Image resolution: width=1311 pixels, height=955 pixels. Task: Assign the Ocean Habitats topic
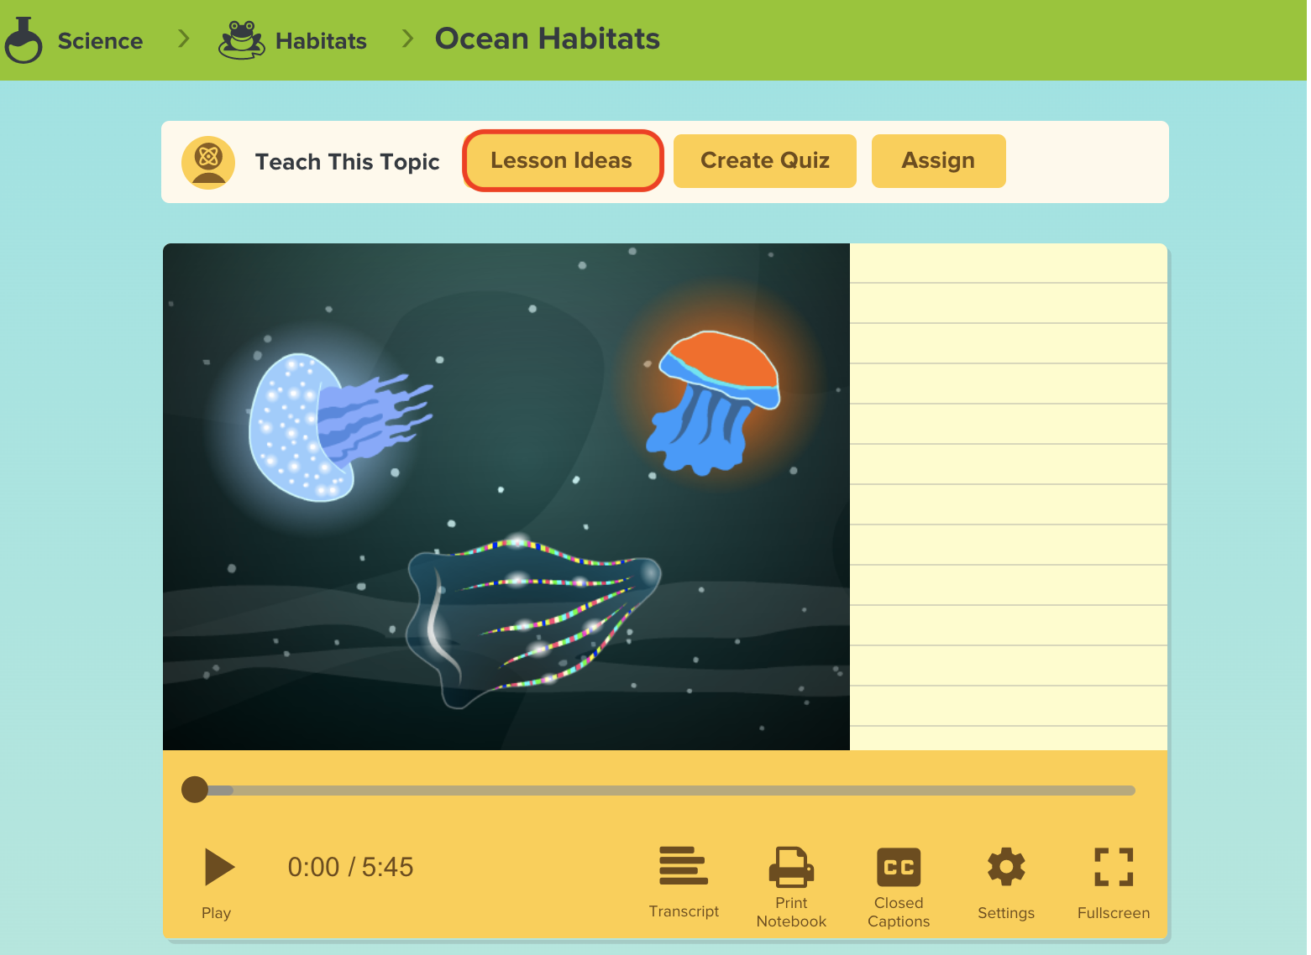[938, 160]
